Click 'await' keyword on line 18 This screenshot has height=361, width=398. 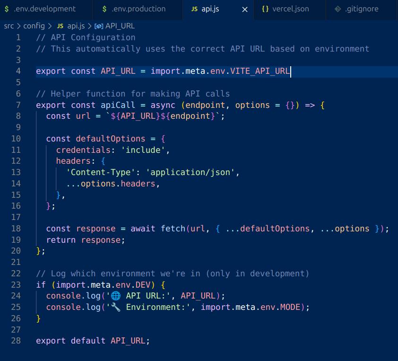coord(143,229)
